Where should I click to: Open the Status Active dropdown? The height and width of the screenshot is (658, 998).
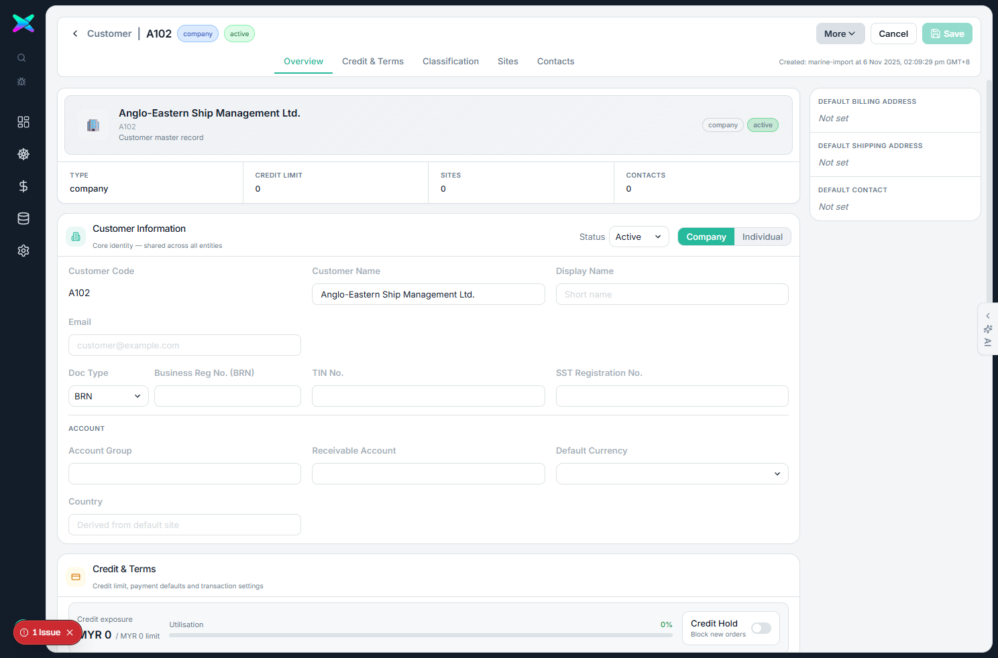[x=639, y=237]
